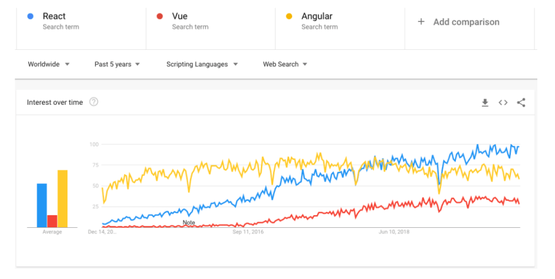
Task: Share the interest over time chart
Action: (521, 103)
